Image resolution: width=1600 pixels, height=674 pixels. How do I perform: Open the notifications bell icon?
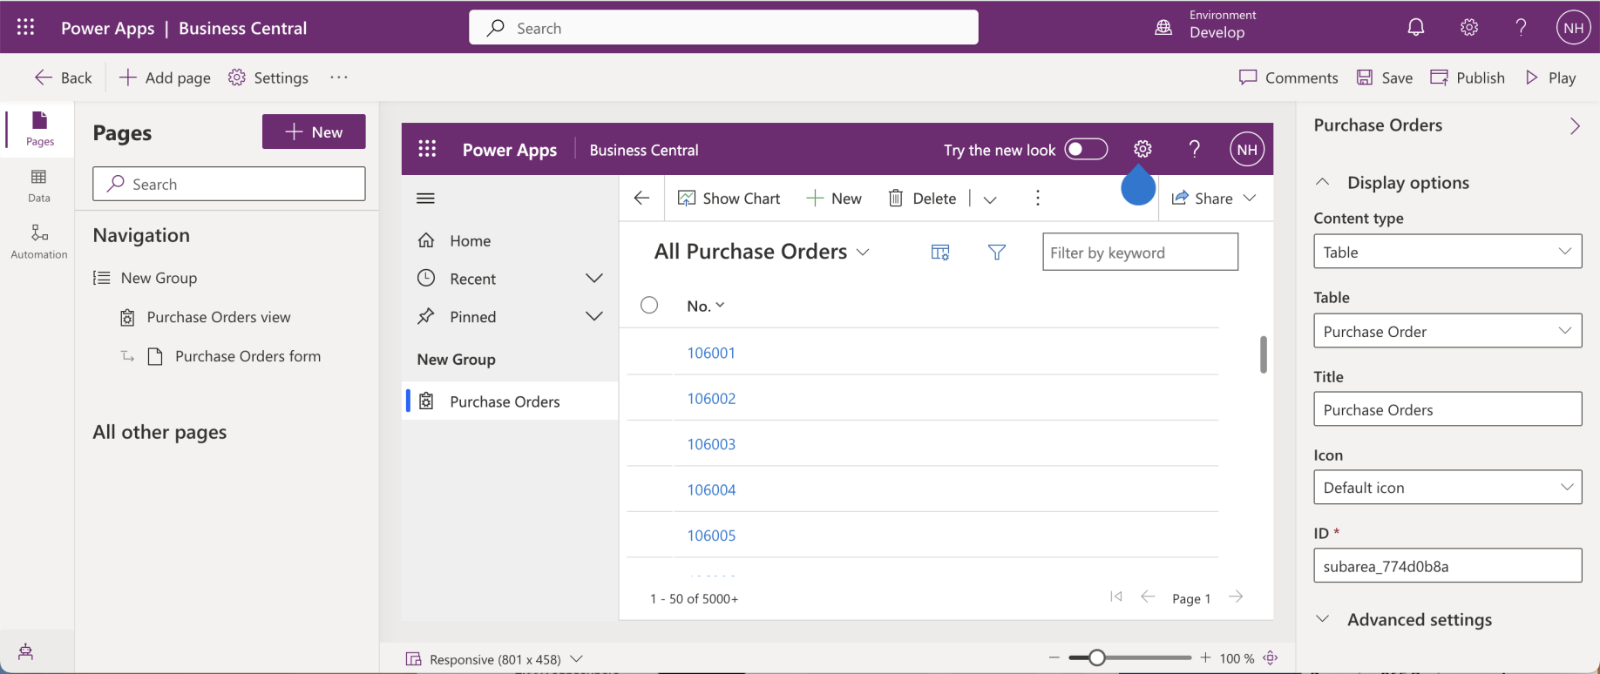pyautogui.click(x=1416, y=28)
